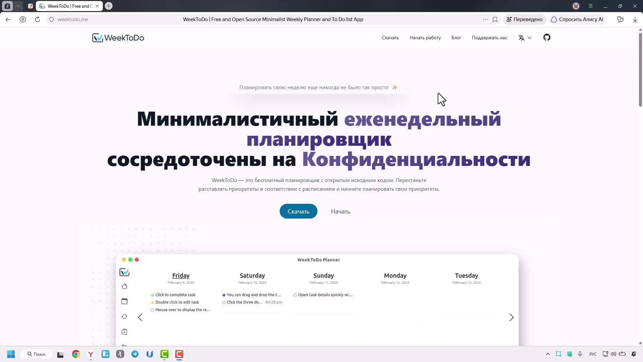Toggle 'Mouse over to display' task checkbox
Screen dimensions: 643x362
pyautogui.click(x=152, y=310)
